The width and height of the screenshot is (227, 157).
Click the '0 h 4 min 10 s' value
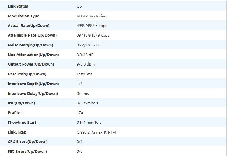coord(89,123)
